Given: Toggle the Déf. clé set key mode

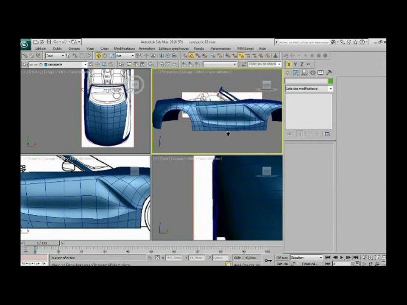Looking at the screenshot, I should (x=282, y=263).
